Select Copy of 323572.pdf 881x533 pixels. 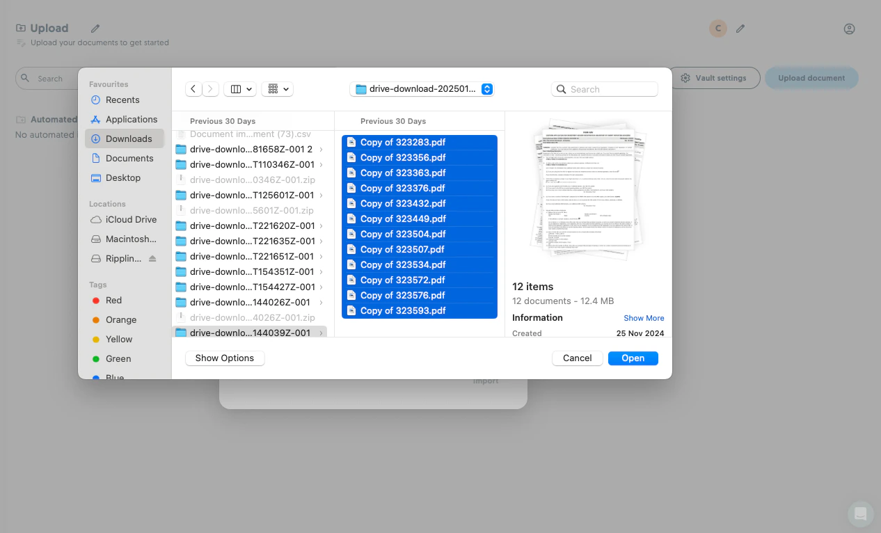pos(420,280)
